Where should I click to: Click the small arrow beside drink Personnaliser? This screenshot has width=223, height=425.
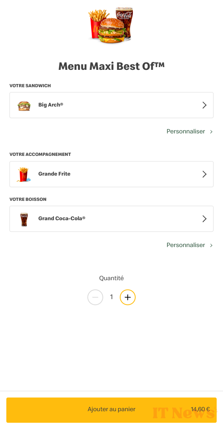(211, 245)
